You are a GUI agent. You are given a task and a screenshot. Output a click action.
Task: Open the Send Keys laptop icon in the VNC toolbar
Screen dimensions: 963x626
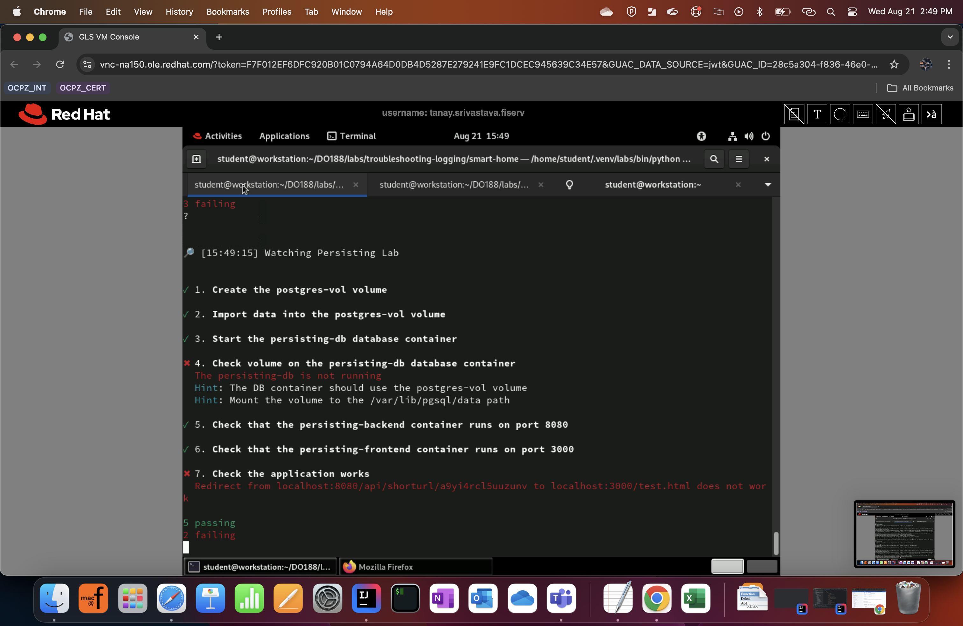click(909, 114)
